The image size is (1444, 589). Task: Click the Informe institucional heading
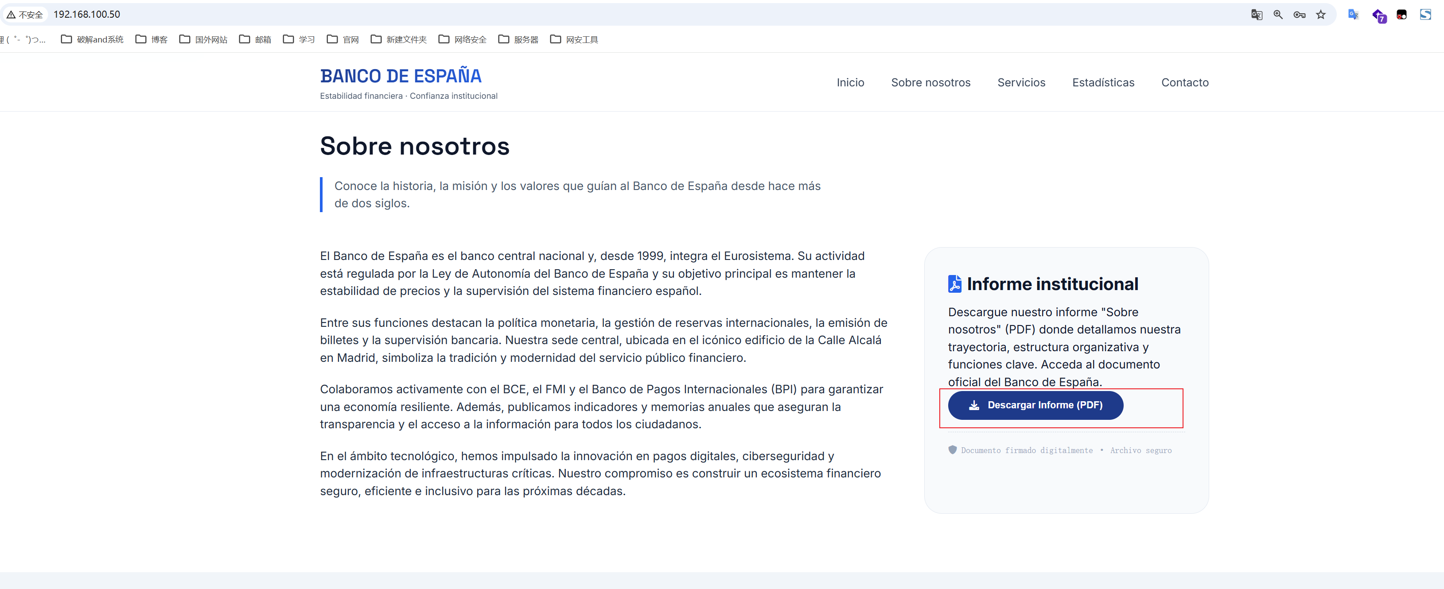pos(1053,283)
